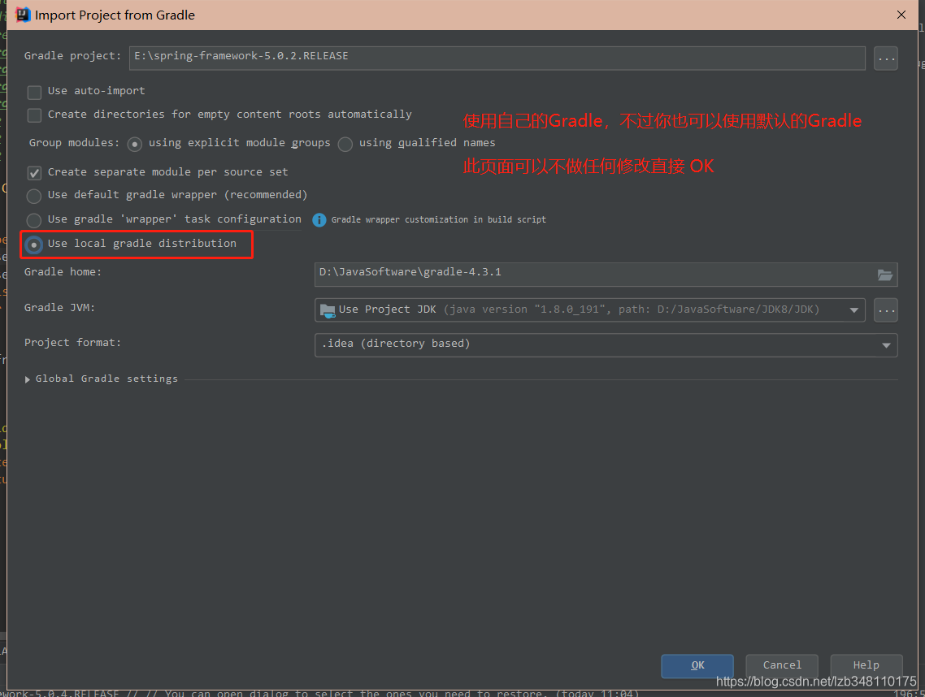Select using qualified names option

[x=345, y=144]
